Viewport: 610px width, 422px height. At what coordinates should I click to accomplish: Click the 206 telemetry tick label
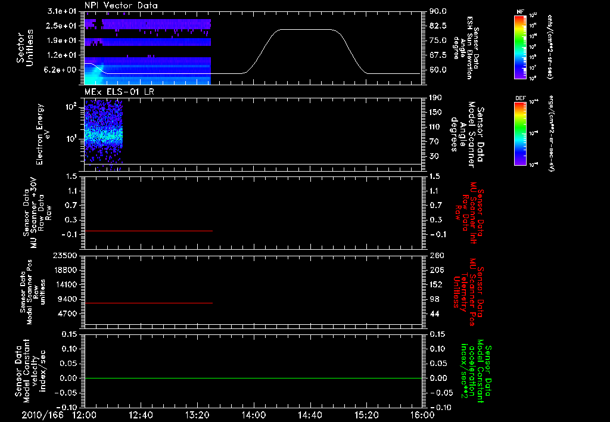coord(437,270)
